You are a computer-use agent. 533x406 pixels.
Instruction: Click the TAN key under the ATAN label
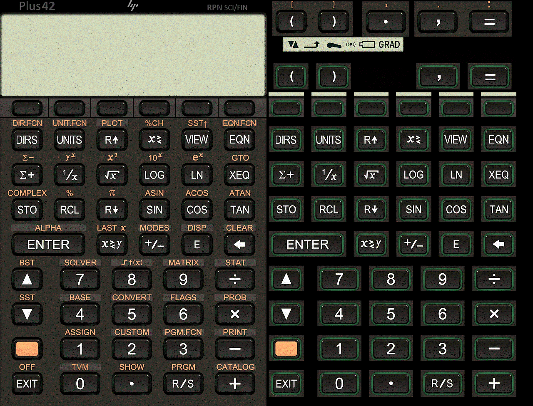point(239,210)
